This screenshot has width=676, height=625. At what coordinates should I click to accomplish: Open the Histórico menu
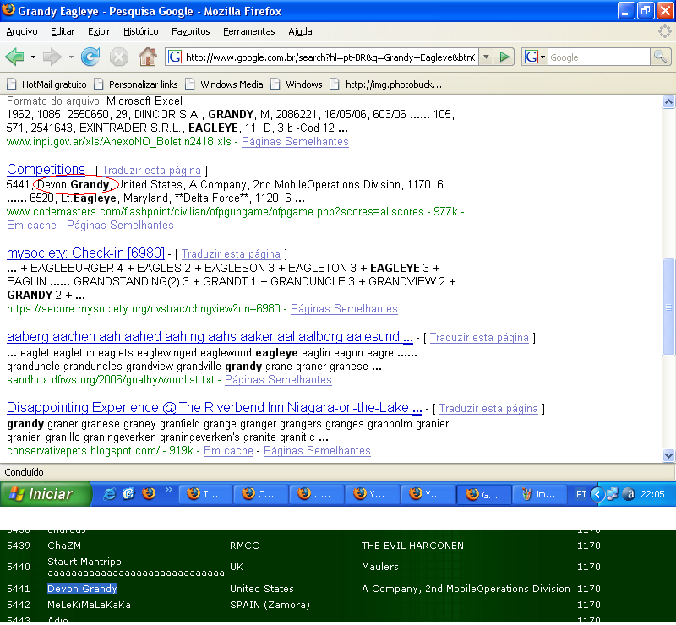(x=140, y=31)
